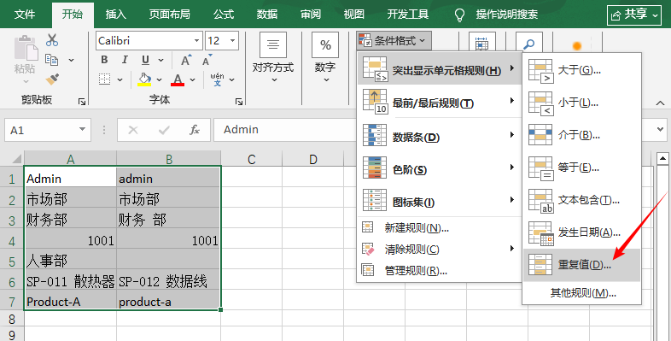Image resolution: width=671 pixels, height=341 pixels.
Task: Increase font size with larger A icon
Action: click(186, 60)
